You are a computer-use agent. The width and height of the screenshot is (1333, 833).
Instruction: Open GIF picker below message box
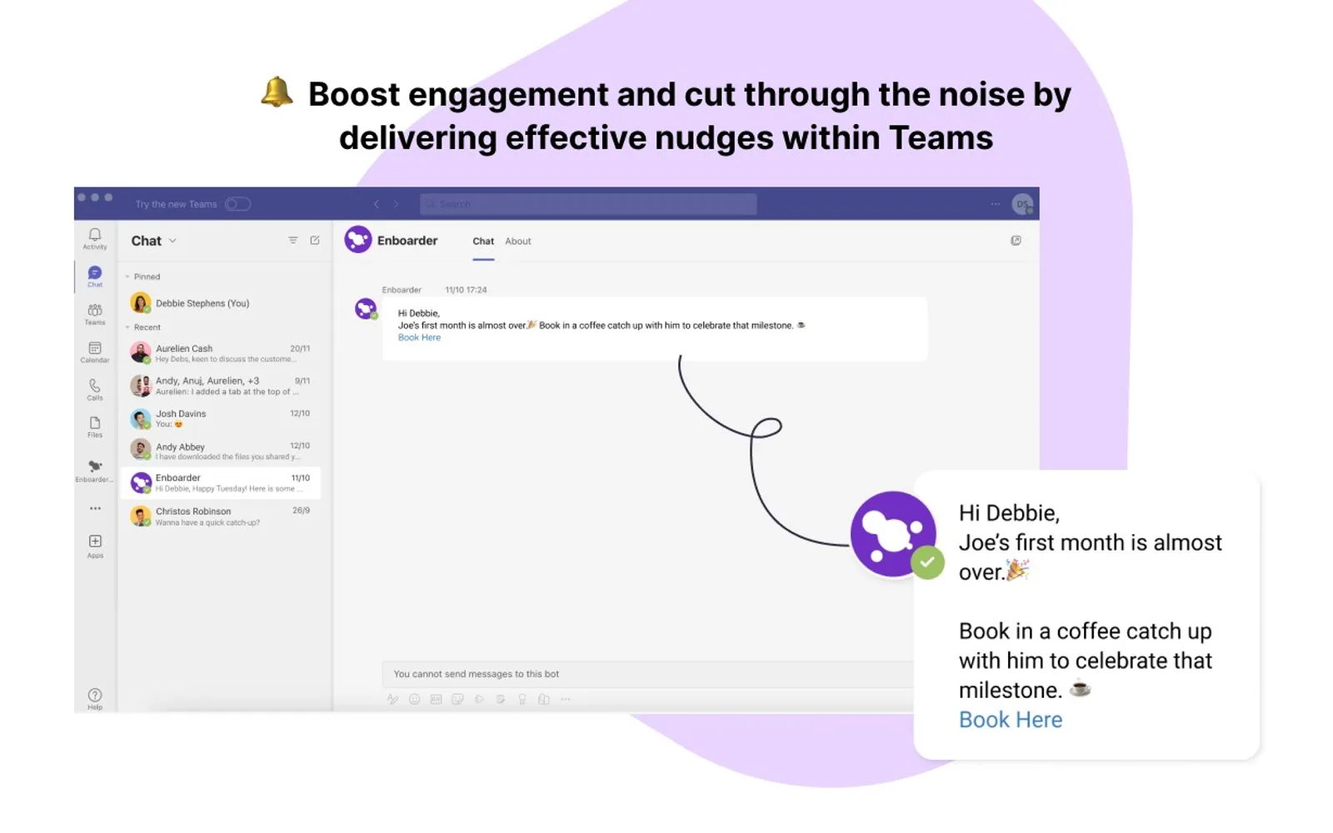coord(436,700)
